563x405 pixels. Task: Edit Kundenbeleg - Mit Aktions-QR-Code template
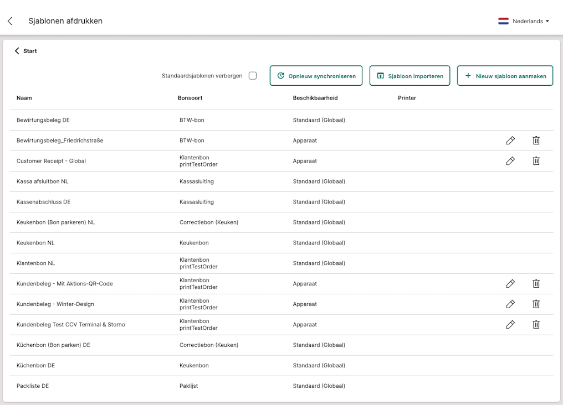[510, 284]
